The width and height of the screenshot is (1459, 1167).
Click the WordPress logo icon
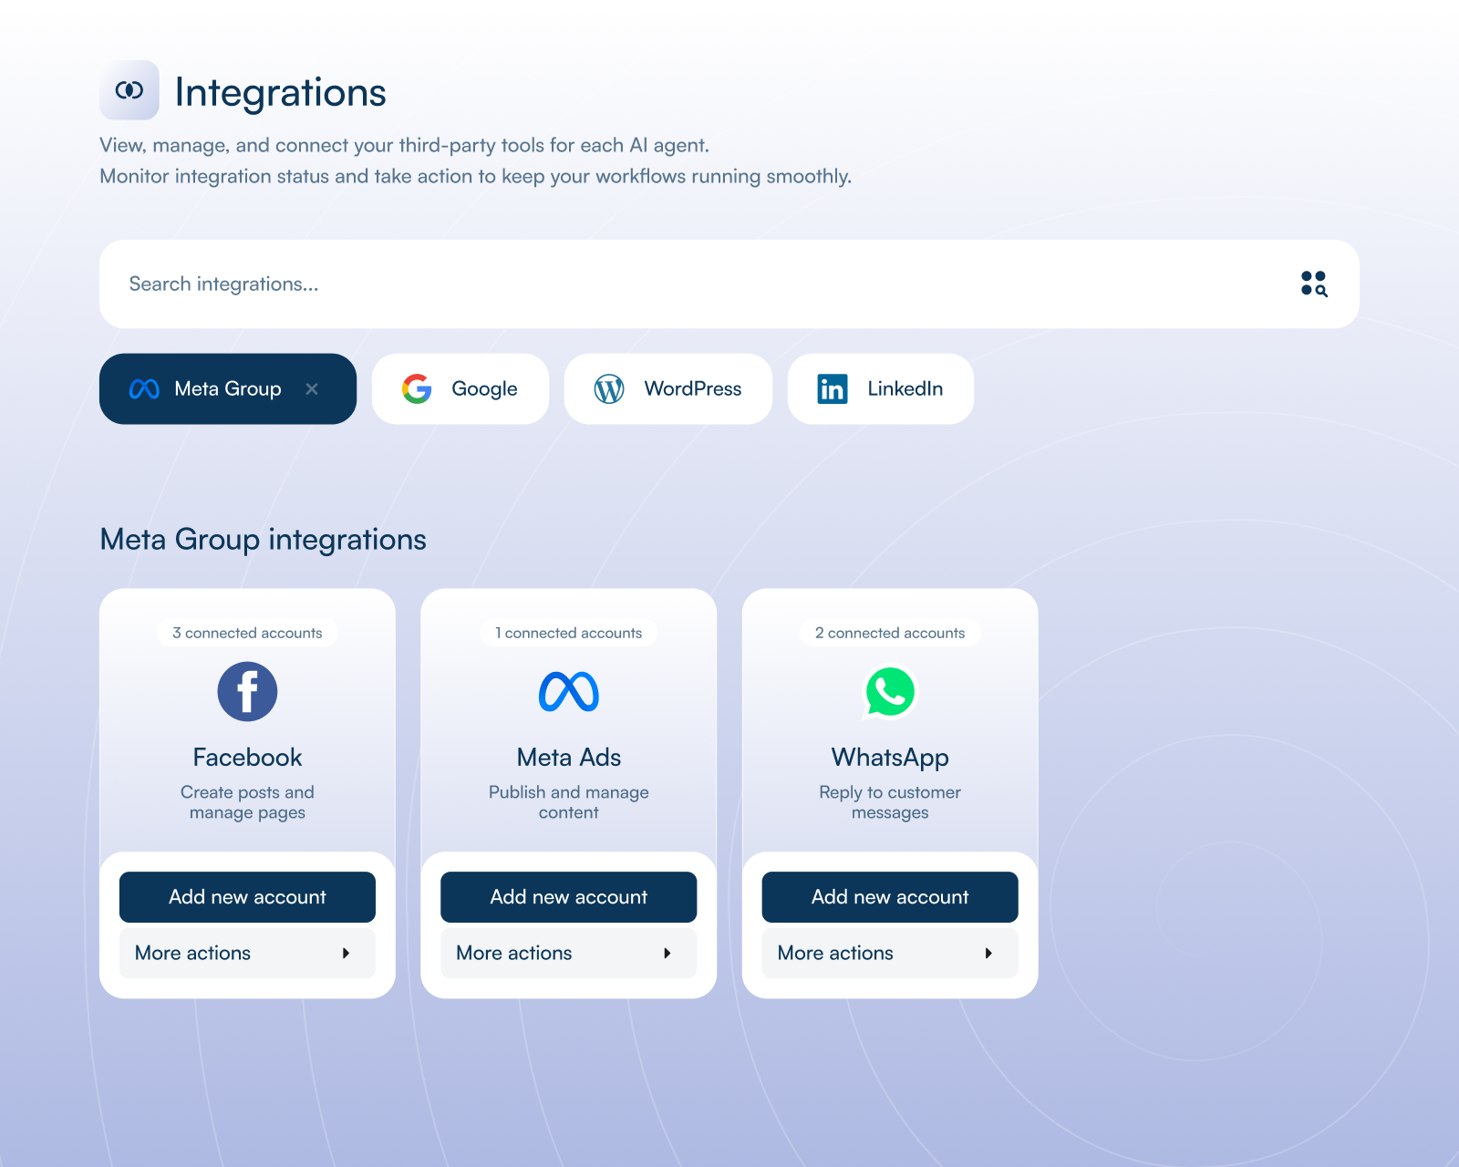610,388
